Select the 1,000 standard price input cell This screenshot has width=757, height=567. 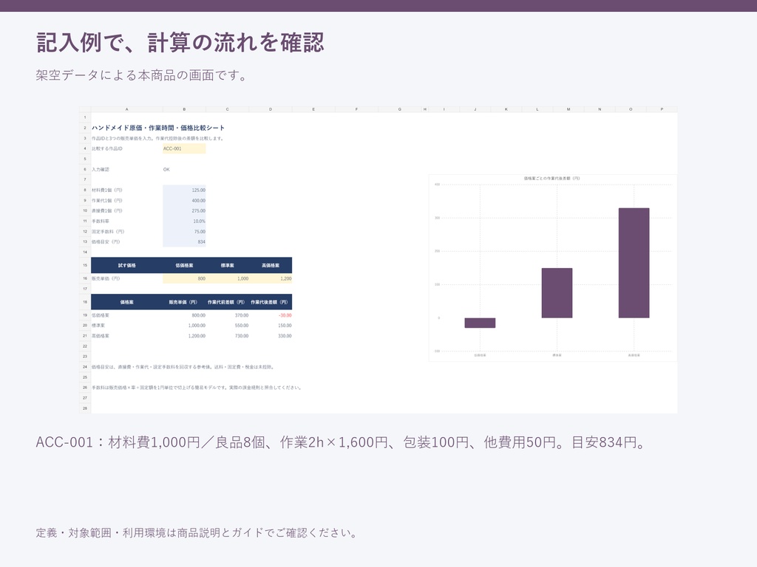228,278
